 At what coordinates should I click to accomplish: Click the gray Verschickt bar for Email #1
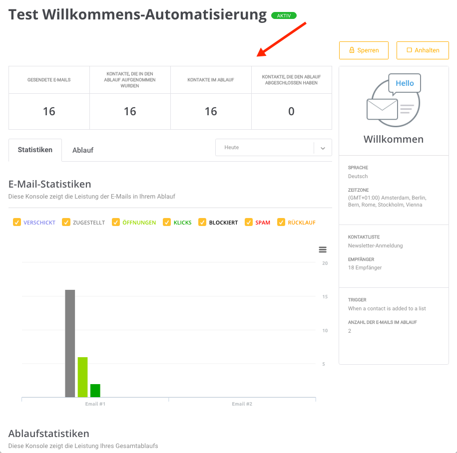click(70, 343)
